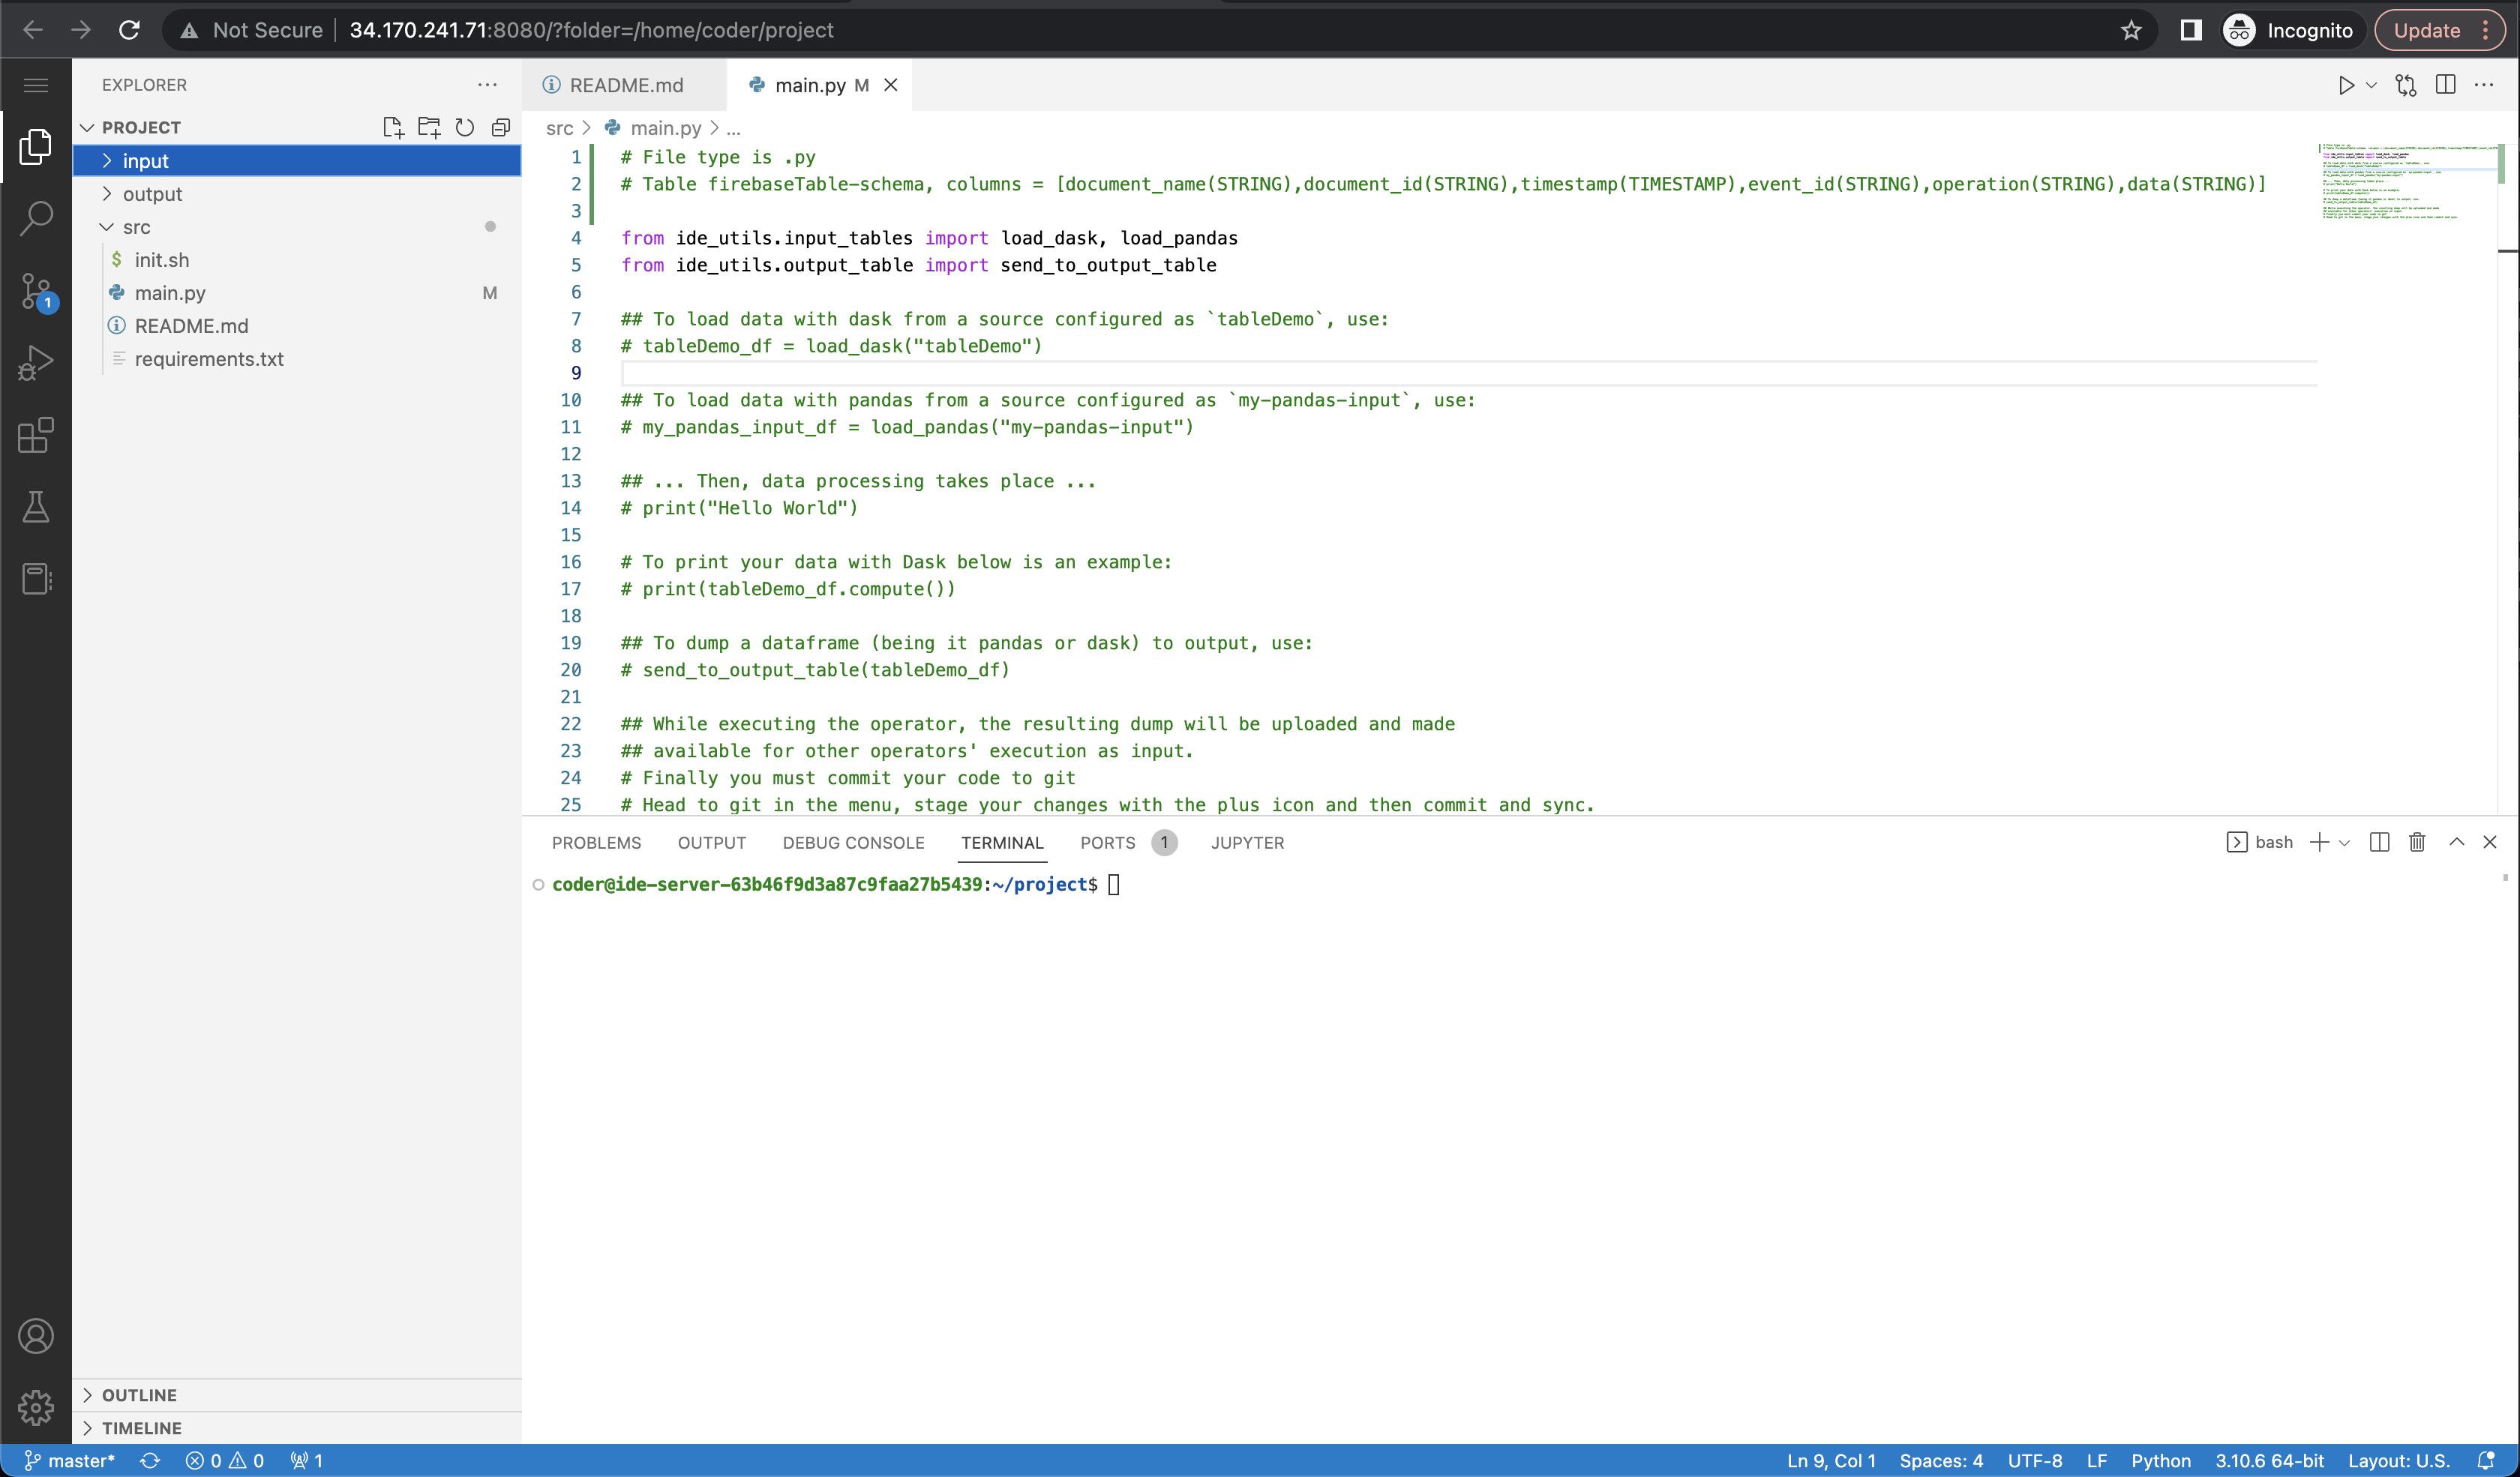The height and width of the screenshot is (1477, 2520).
Task: Open the Testing flask icon
Action: pos(36,507)
